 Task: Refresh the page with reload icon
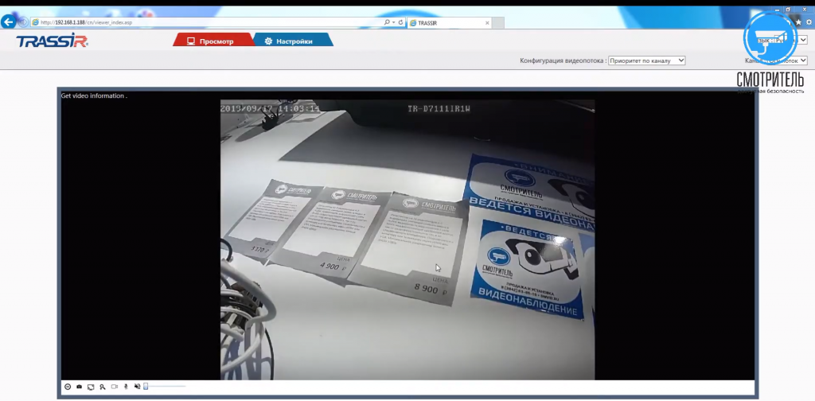pos(400,23)
